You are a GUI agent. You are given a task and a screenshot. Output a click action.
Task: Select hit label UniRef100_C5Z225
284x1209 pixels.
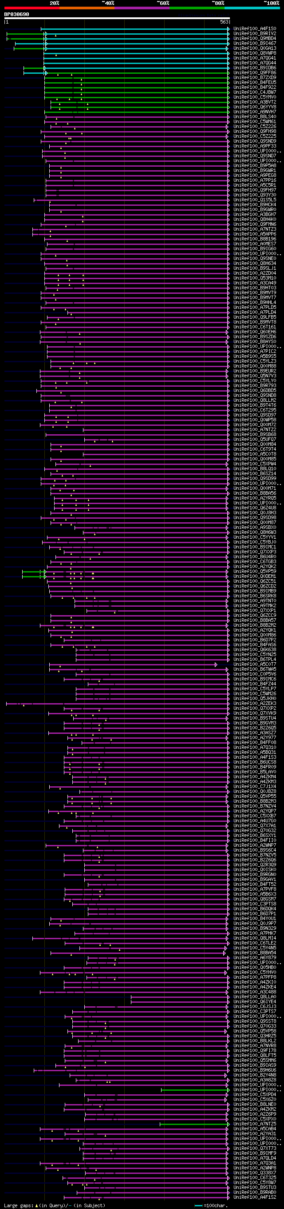pyautogui.click(x=255, y=136)
